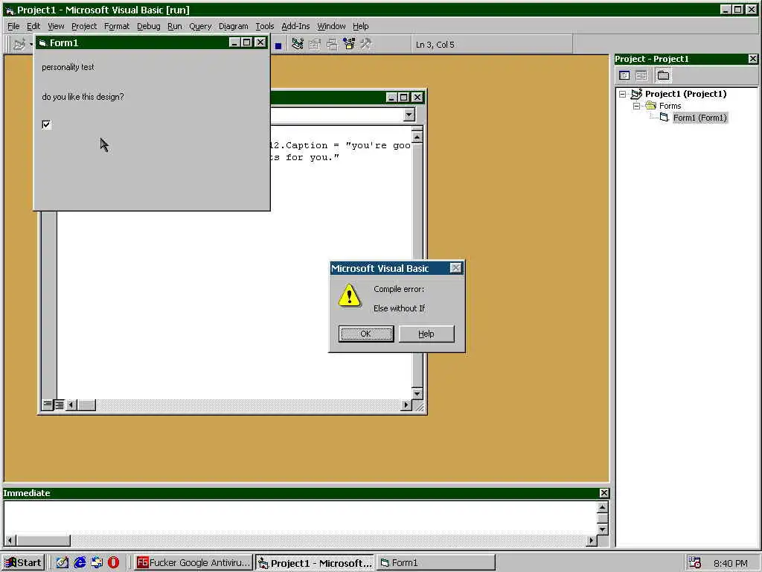
Task: Click code window vertical scrollbar up arrow
Action: (417, 138)
